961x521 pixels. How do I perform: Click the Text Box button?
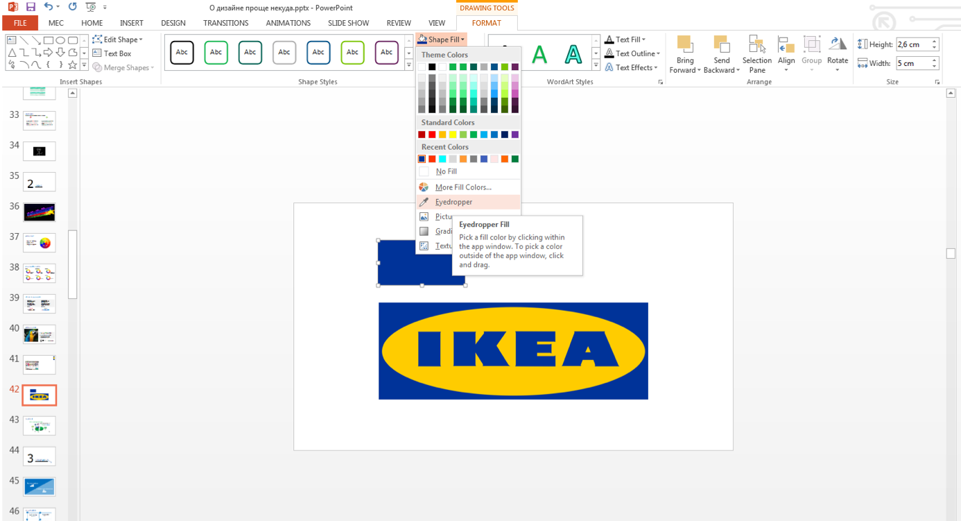tap(112, 53)
